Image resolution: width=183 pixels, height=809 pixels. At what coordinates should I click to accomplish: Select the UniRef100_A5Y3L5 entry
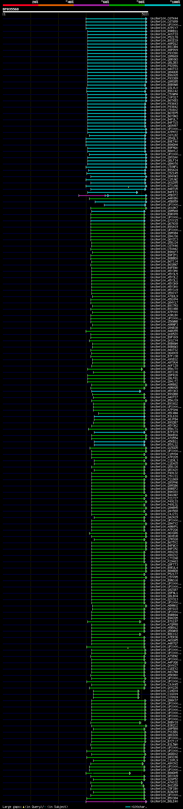[164, 274]
